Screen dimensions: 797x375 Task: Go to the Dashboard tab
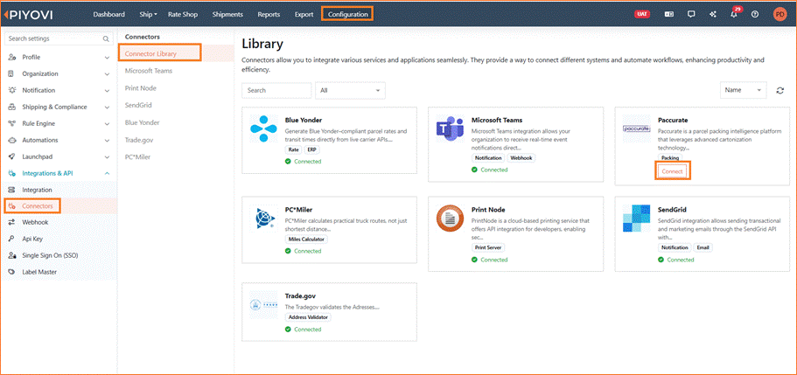(x=108, y=14)
